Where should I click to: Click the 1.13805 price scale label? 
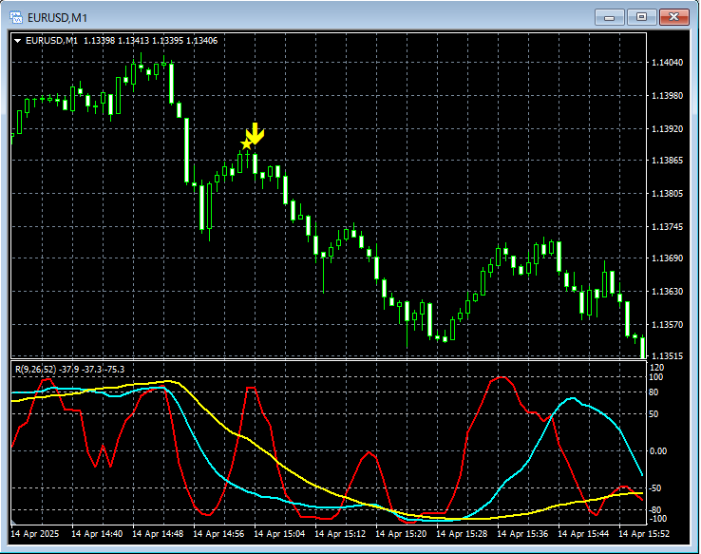668,194
